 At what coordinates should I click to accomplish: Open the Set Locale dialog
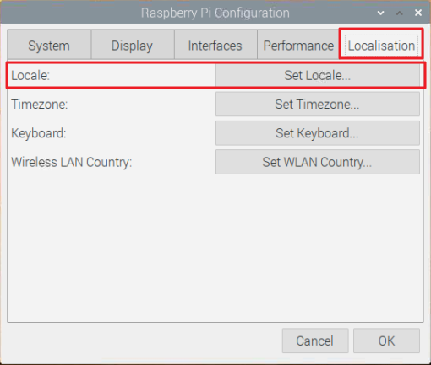click(318, 75)
